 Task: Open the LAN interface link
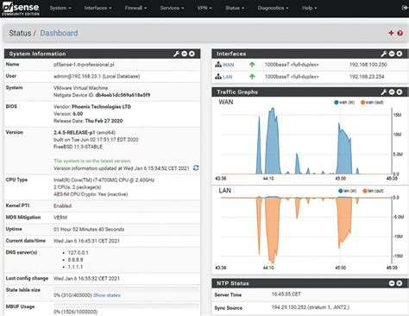tap(227, 77)
